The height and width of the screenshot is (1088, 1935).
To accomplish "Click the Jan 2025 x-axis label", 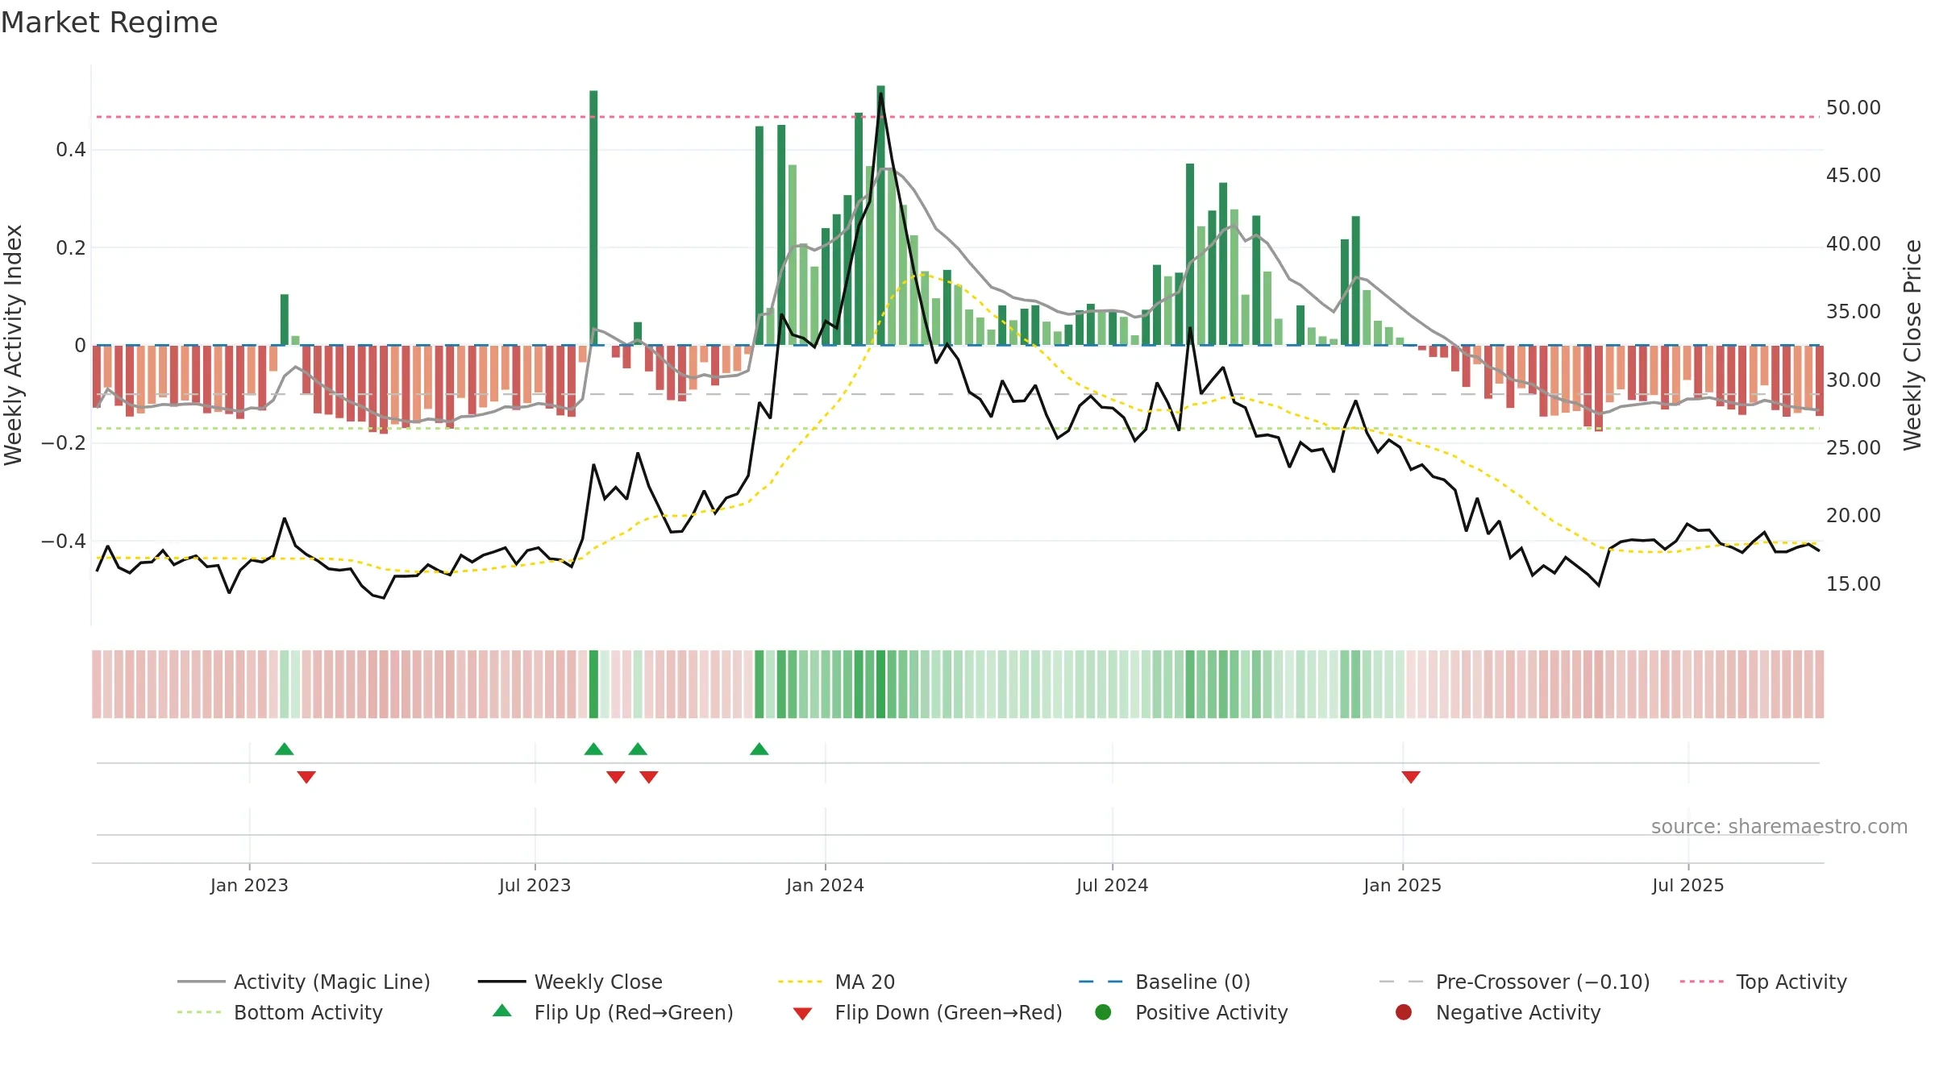I will point(1402,885).
